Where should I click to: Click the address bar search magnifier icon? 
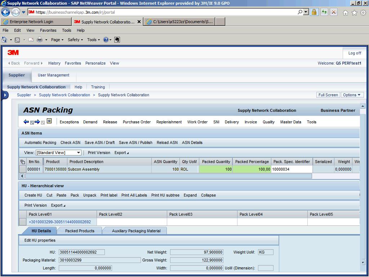click(x=300, y=12)
